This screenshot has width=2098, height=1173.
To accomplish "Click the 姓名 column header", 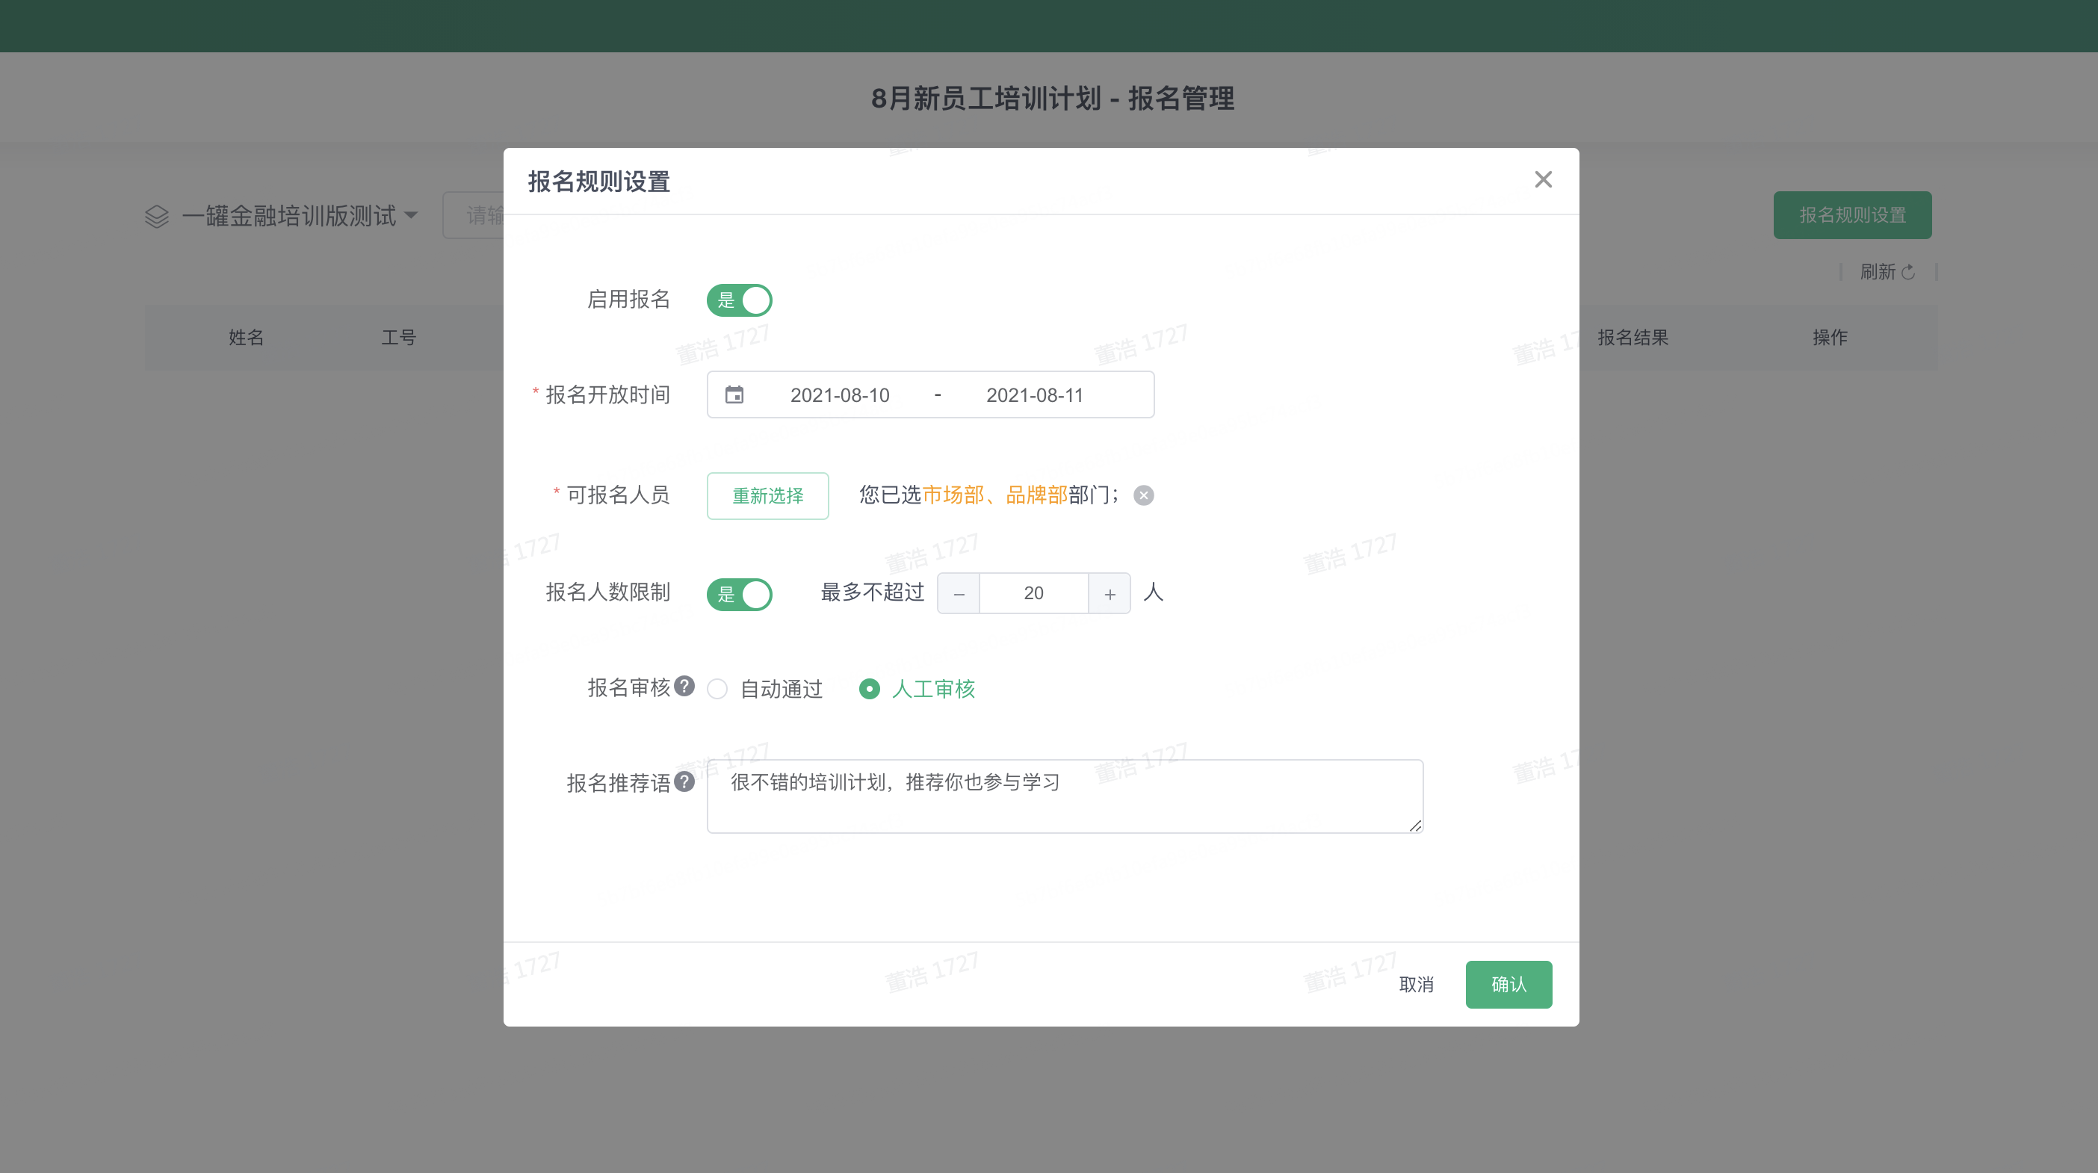I will (245, 337).
